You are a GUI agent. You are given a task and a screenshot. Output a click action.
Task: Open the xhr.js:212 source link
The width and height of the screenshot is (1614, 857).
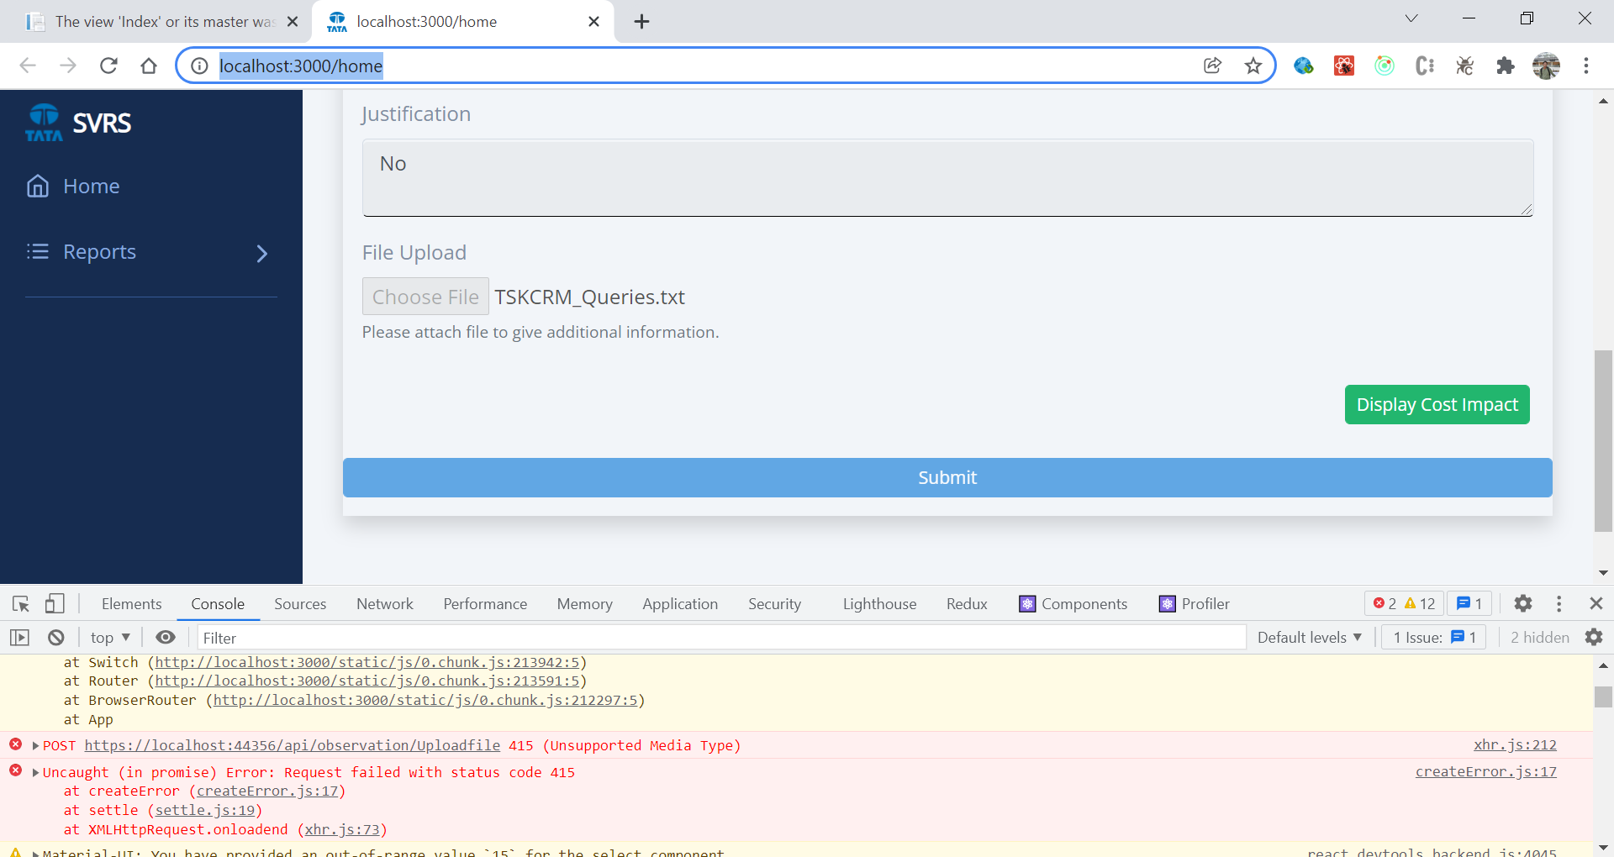click(x=1515, y=745)
